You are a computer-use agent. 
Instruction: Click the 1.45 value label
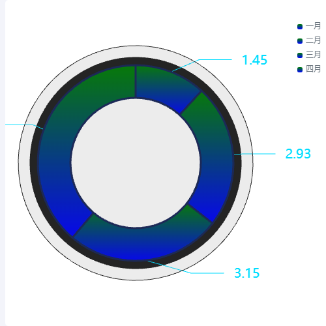pyautogui.click(x=254, y=60)
